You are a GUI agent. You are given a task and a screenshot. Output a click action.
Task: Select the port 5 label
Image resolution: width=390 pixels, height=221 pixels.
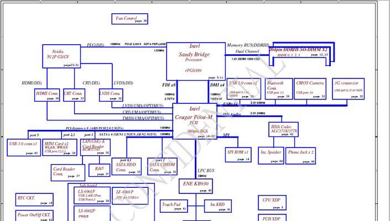[x=34, y=135]
